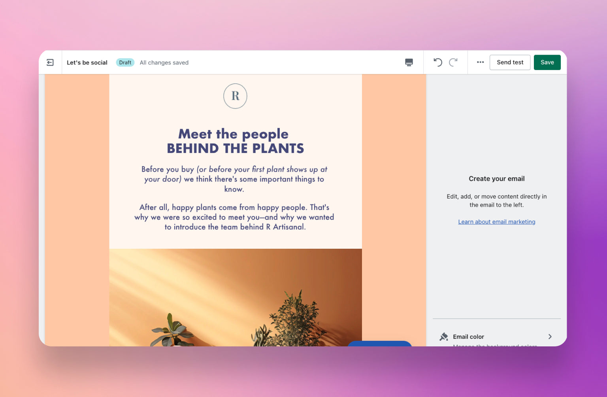This screenshot has width=607, height=397.
Task: Redo the last change
Action: point(453,62)
